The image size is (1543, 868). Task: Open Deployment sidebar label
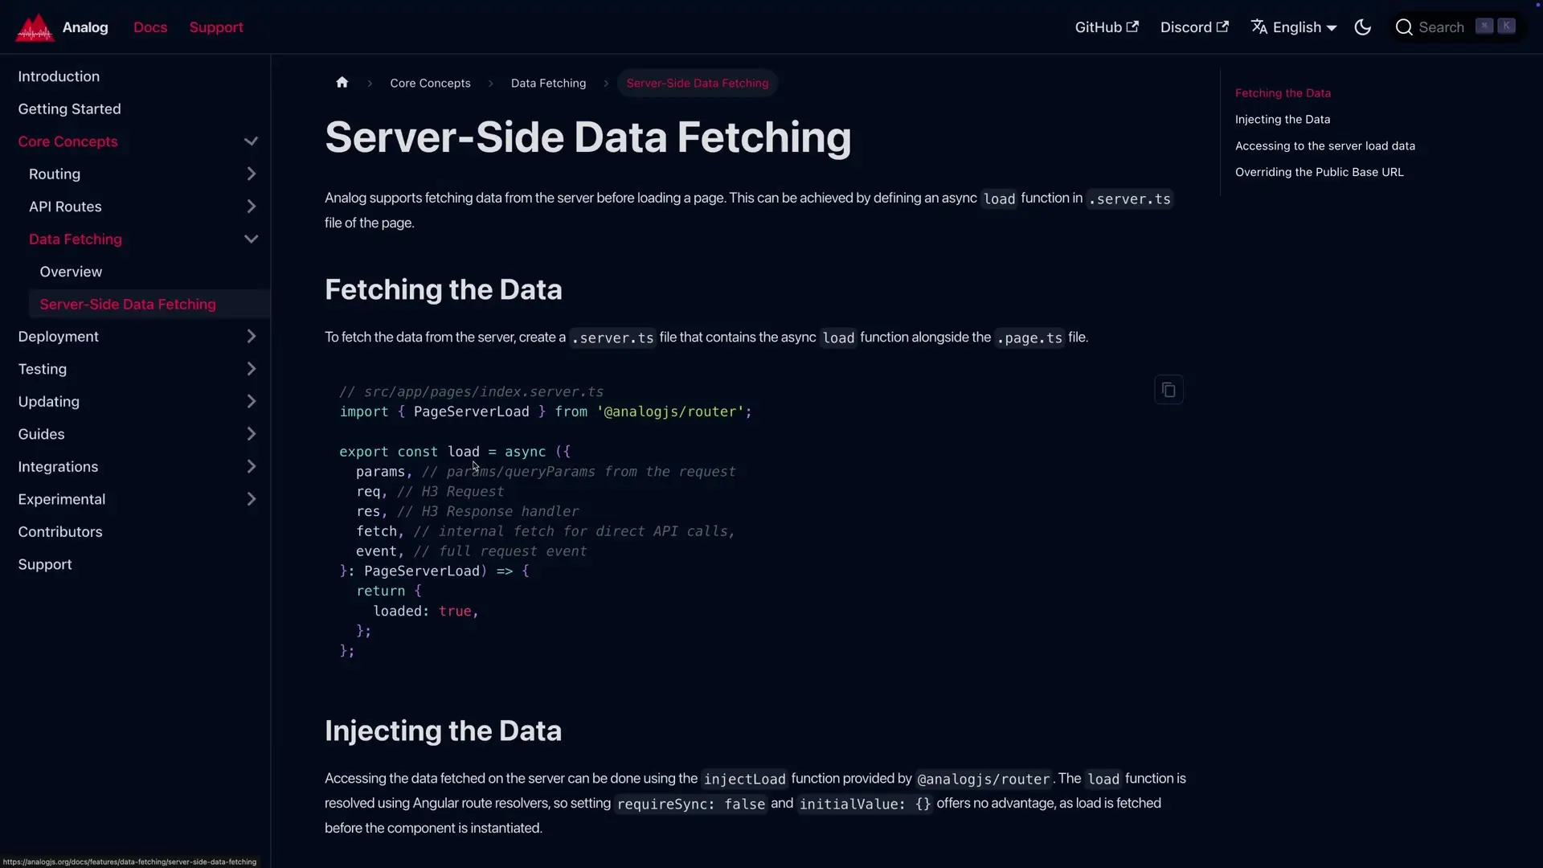(58, 337)
